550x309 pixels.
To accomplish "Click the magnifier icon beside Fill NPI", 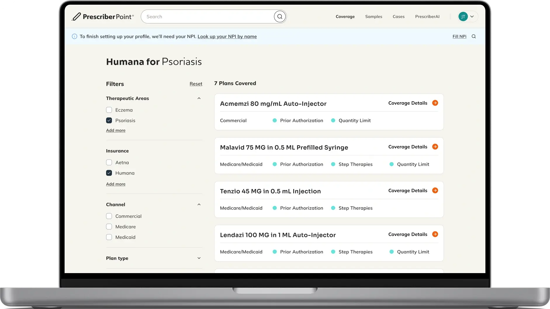I will tap(474, 36).
